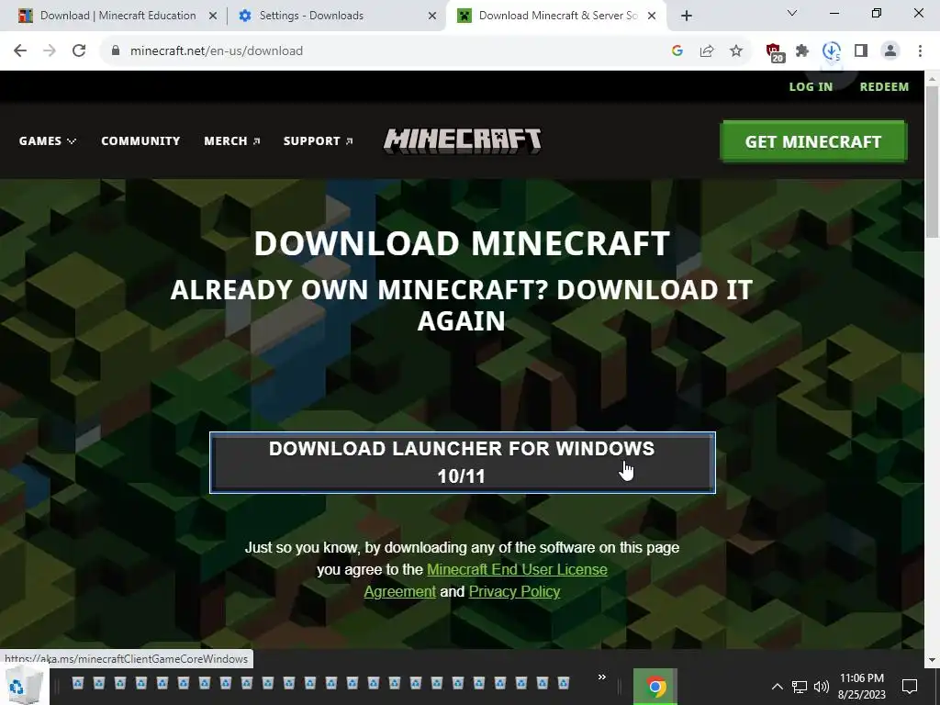Image resolution: width=940 pixels, height=705 pixels.
Task: Open the SUPPORT external link
Action: [319, 140]
